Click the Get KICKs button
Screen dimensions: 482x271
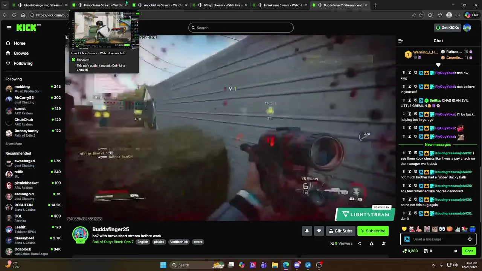pos(447,27)
